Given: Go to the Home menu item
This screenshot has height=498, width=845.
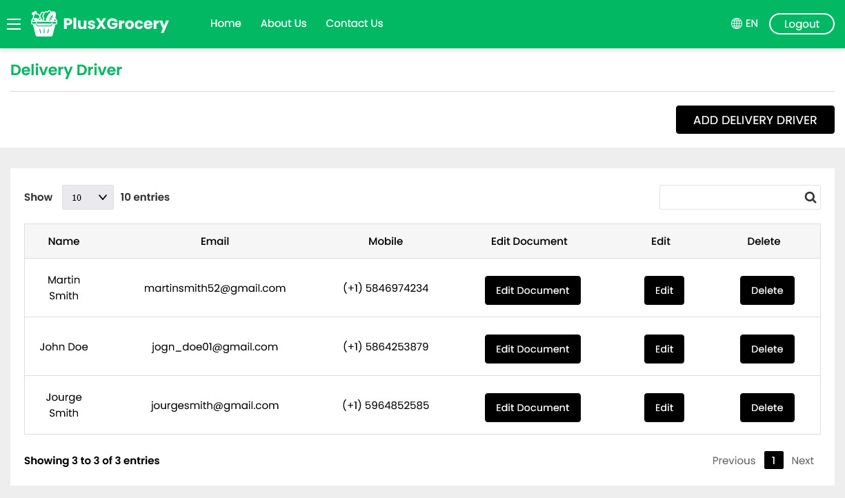Looking at the screenshot, I should tap(226, 23).
